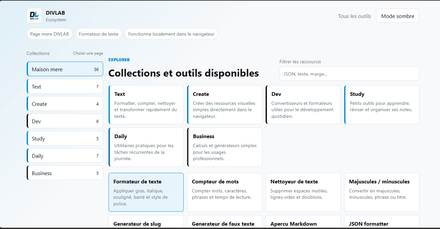Select the Business collection in the sidebar

[65, 173]
